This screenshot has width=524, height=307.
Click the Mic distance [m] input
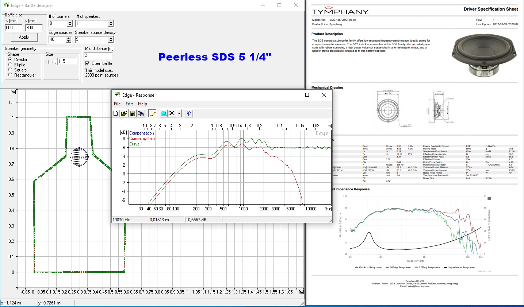point(98,55)
